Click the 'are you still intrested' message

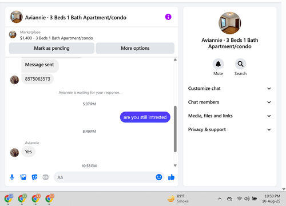tap(145, 117)
